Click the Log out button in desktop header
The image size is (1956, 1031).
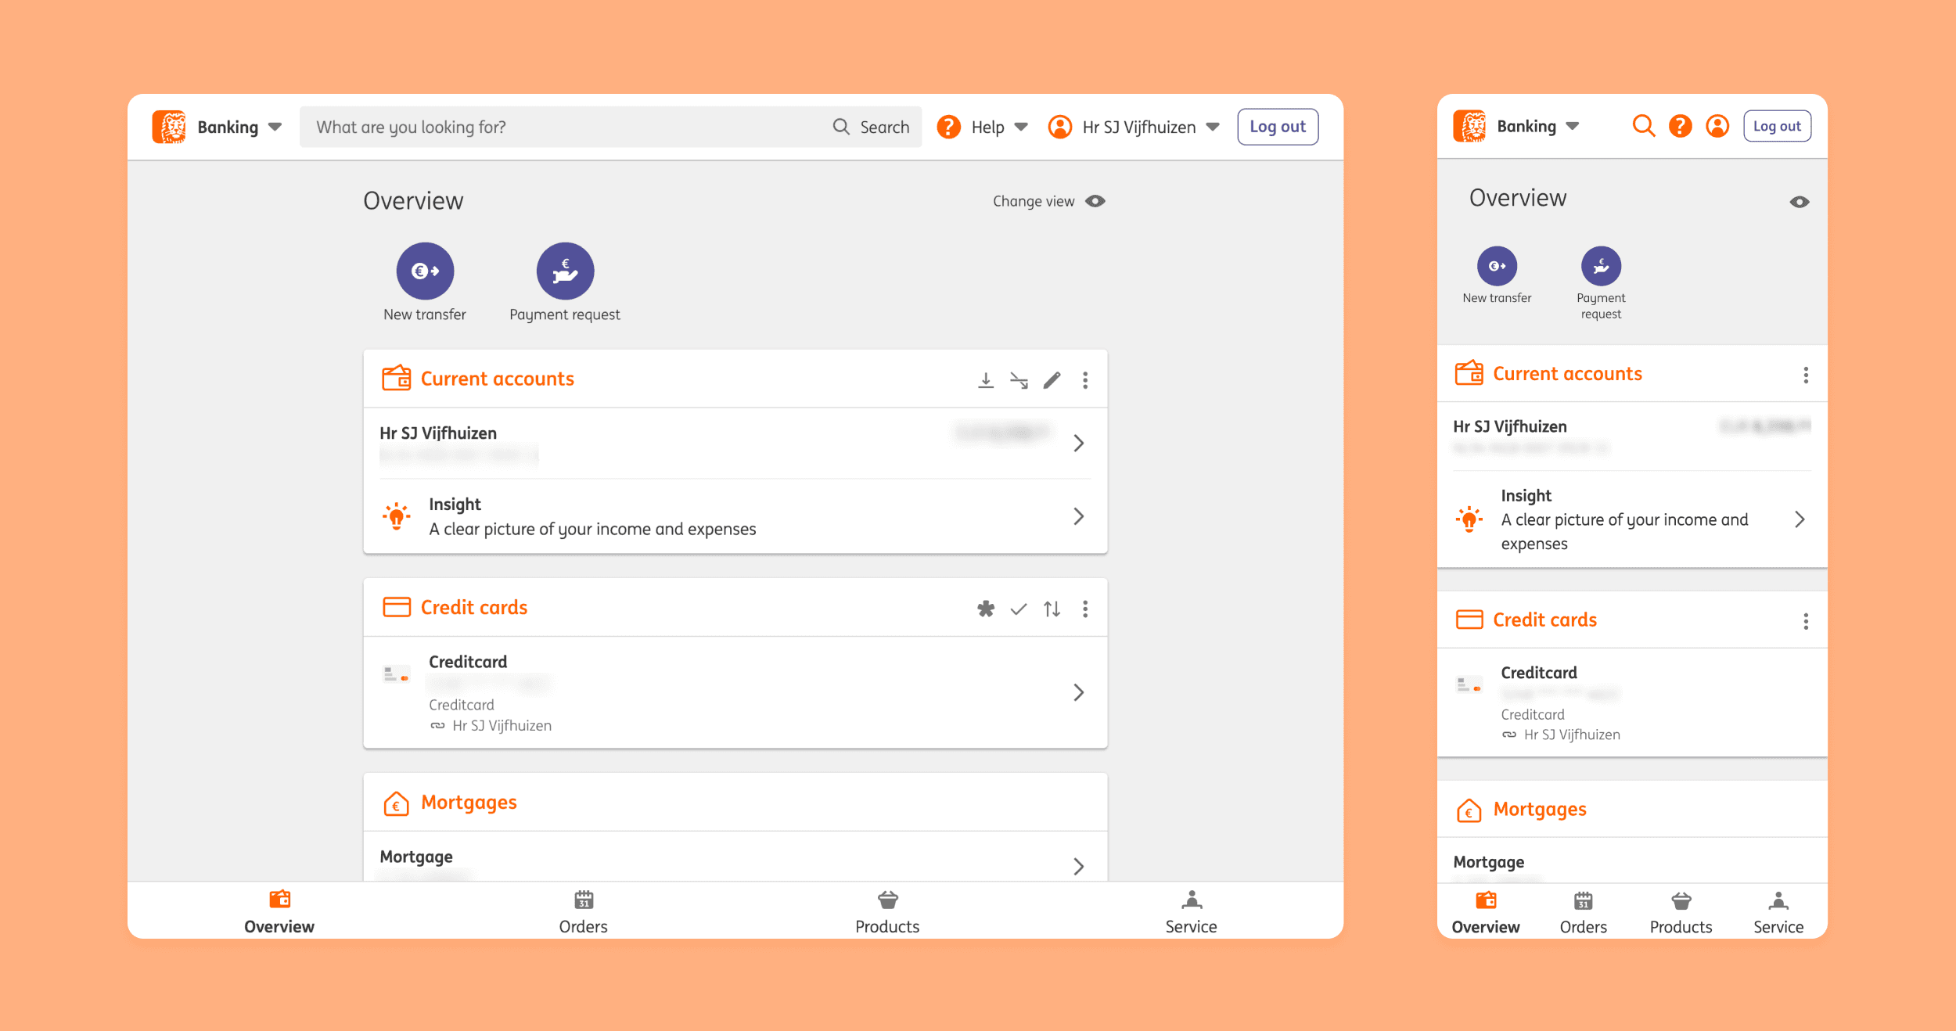pos(1278,127)
